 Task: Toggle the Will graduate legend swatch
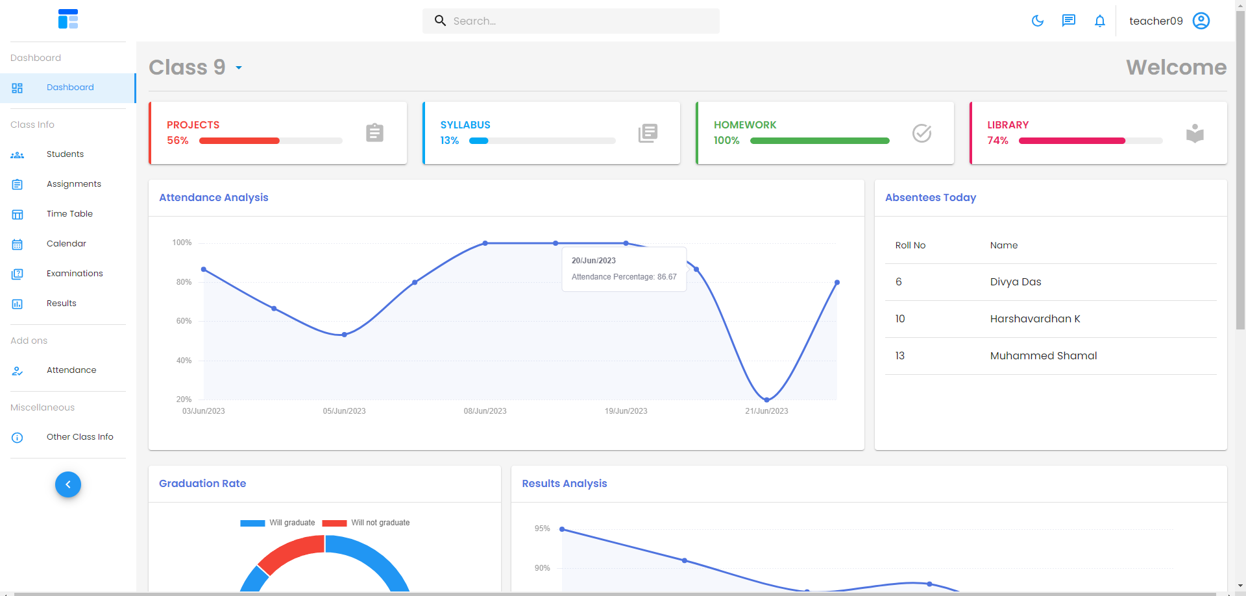(x=252, y=523)
